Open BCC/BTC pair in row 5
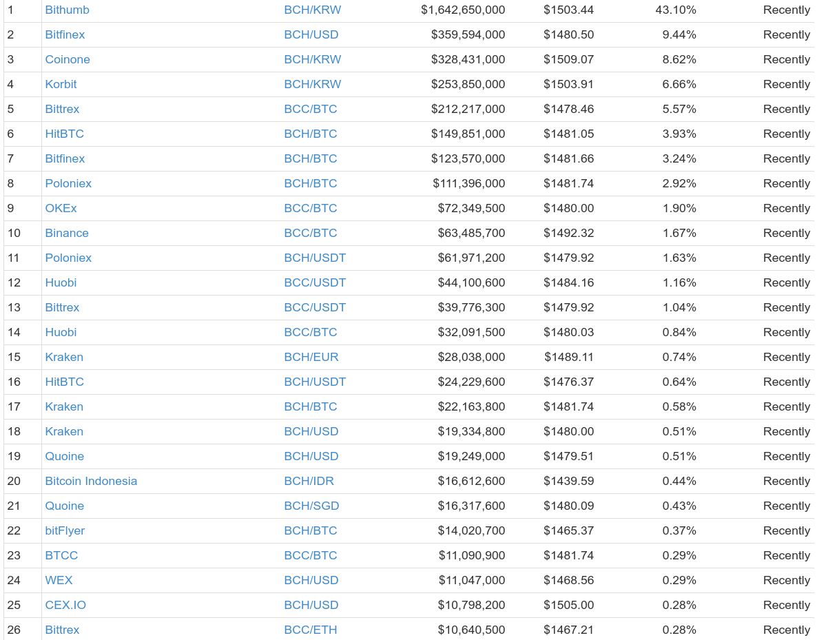 click(310, 109)
